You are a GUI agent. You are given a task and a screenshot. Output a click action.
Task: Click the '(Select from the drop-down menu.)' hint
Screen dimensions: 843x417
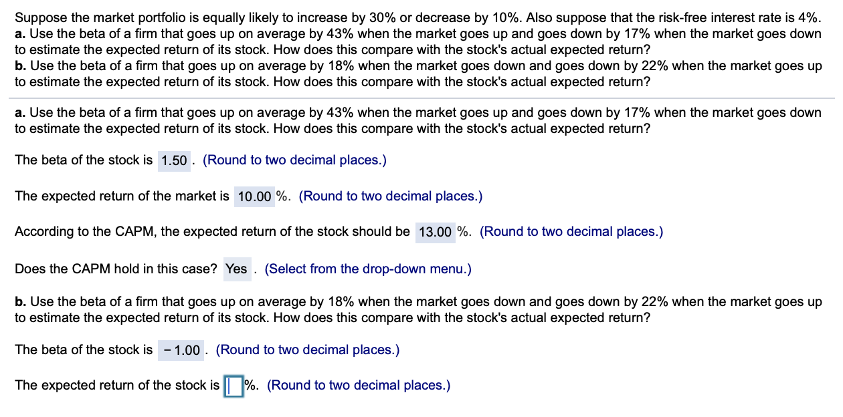point(368,269)
